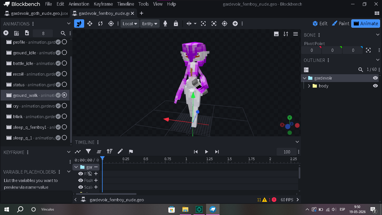This screenshot has height=215, width=382.
Task: Open viewport display settings sliders icon
Action: [286, 34]
